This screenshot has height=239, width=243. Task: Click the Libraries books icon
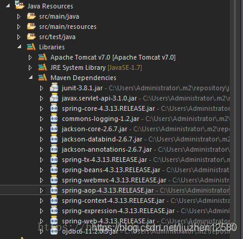pyautogui.click(x=31, y=47)
